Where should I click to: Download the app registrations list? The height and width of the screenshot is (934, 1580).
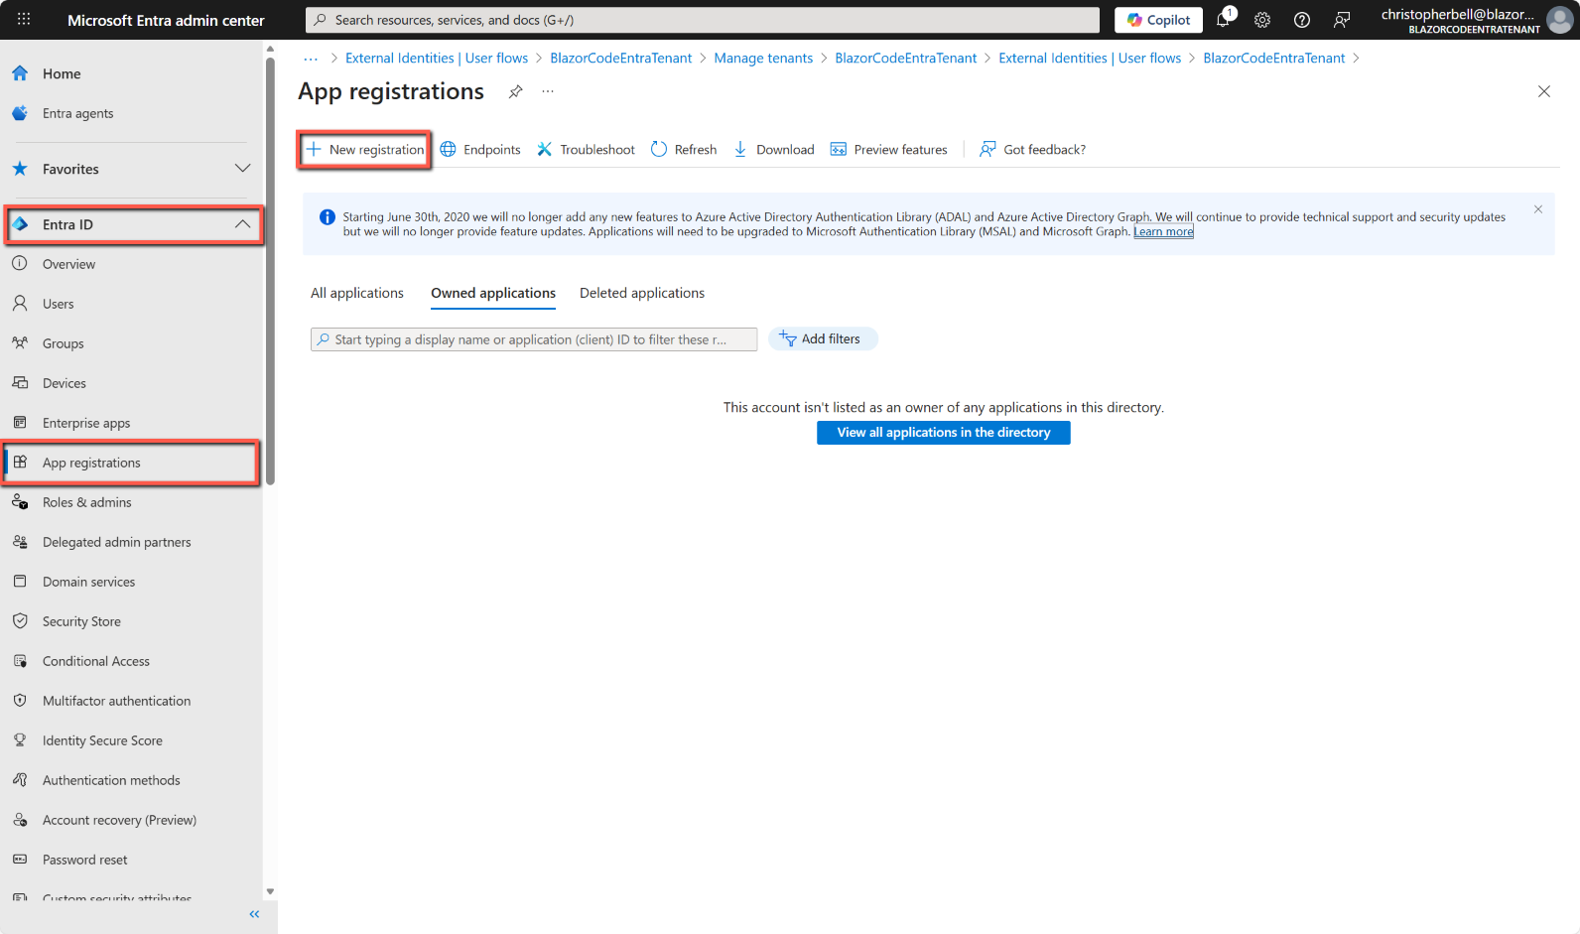click(774, 150)
